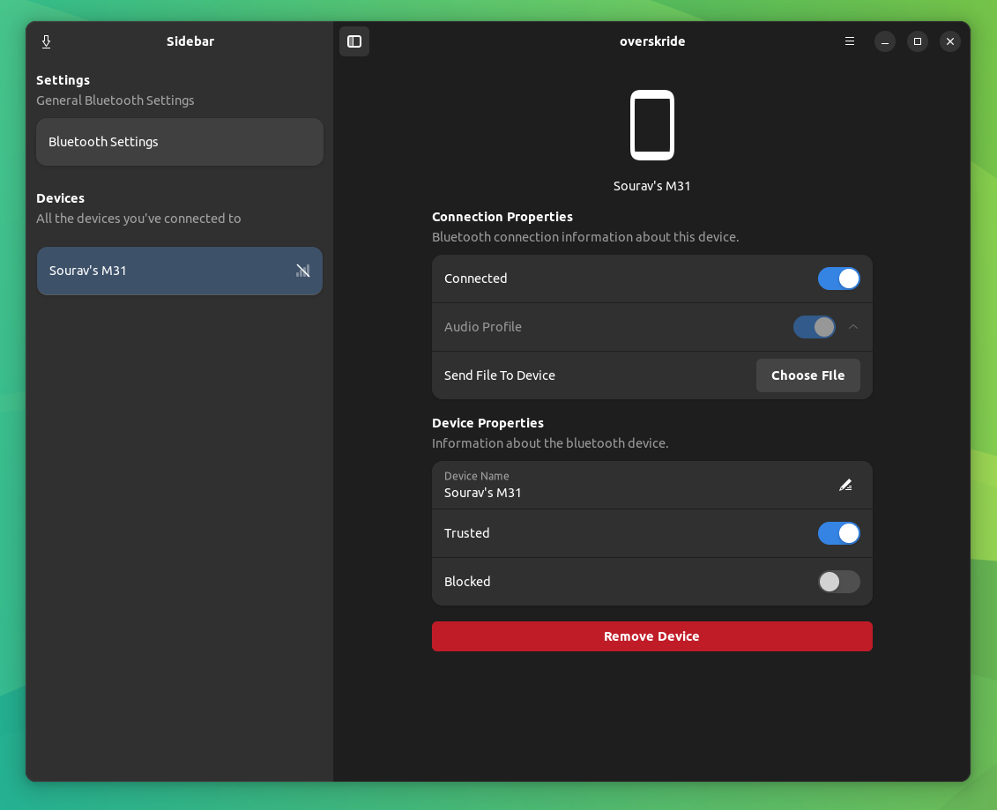Image resolution: width=997 pixels, height=810 pixels.
Task: Remove the device Sourav's M31
Action: [x=652, y=636]
